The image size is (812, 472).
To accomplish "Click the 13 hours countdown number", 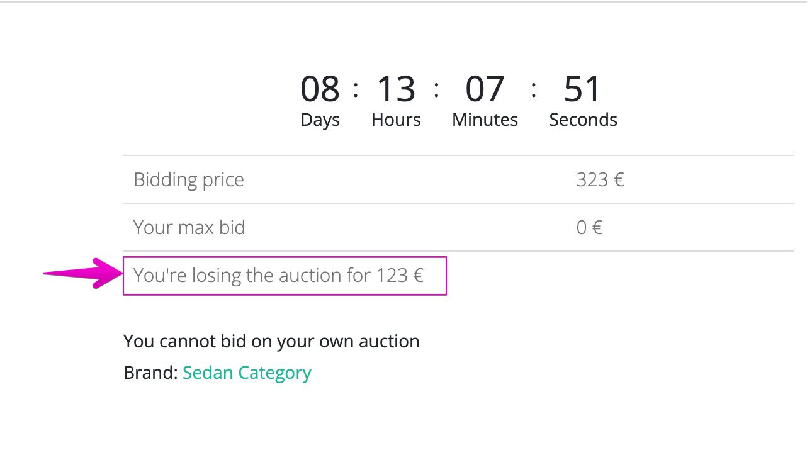I will coord(396,89).
